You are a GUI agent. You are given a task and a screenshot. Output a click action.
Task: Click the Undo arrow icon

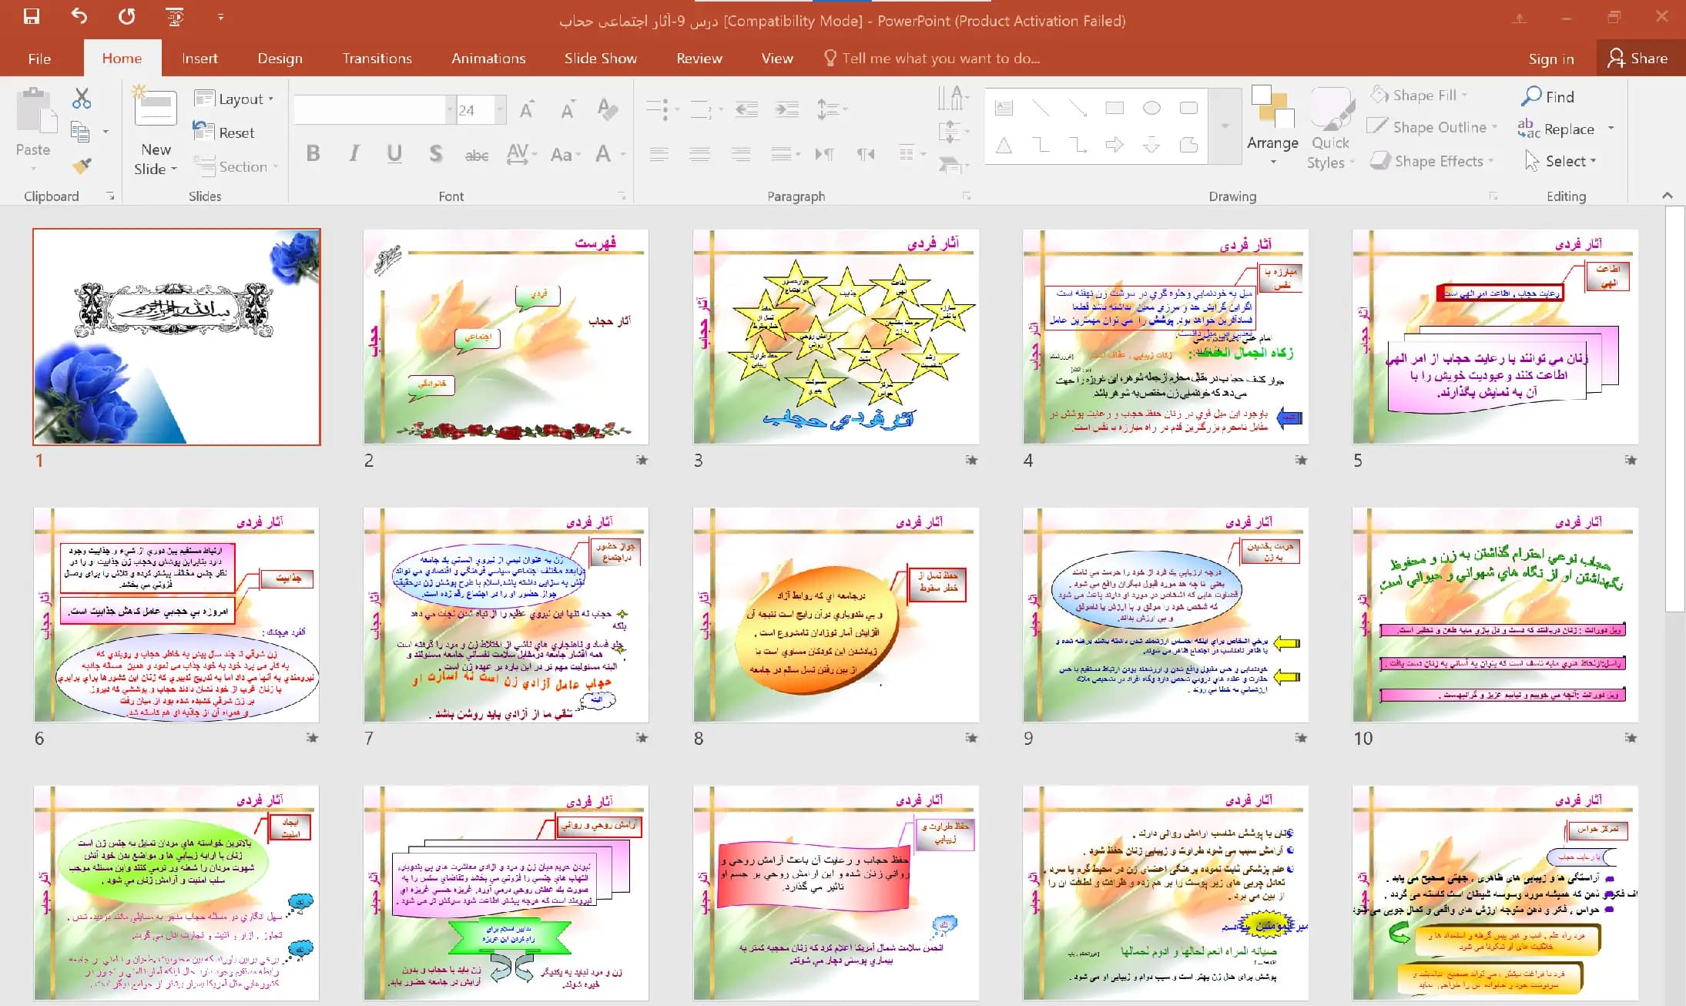pyautogui.click(x=79, y=16)
